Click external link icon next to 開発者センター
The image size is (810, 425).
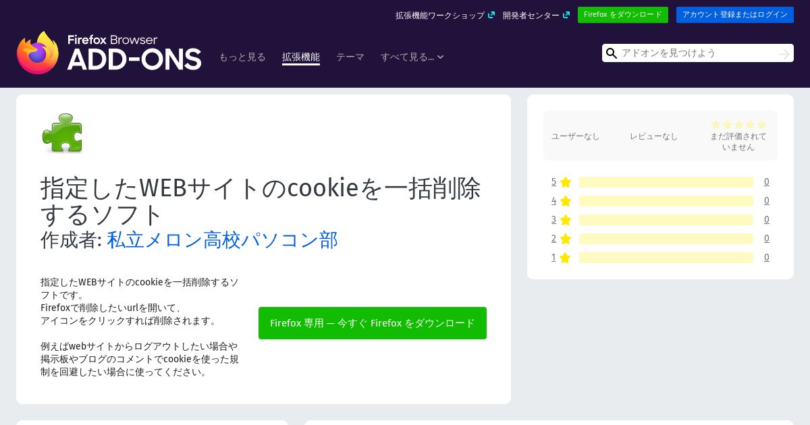[566, 15]
